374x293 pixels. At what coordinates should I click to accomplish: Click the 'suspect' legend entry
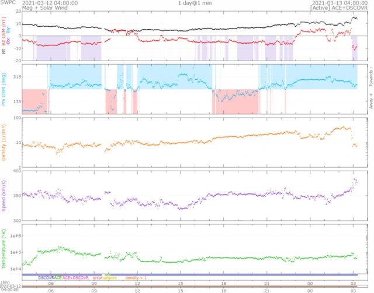[x=110, y=278]
